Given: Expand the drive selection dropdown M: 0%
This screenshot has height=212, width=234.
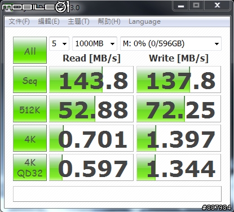Looking at the screenshot, I should 171,43.
